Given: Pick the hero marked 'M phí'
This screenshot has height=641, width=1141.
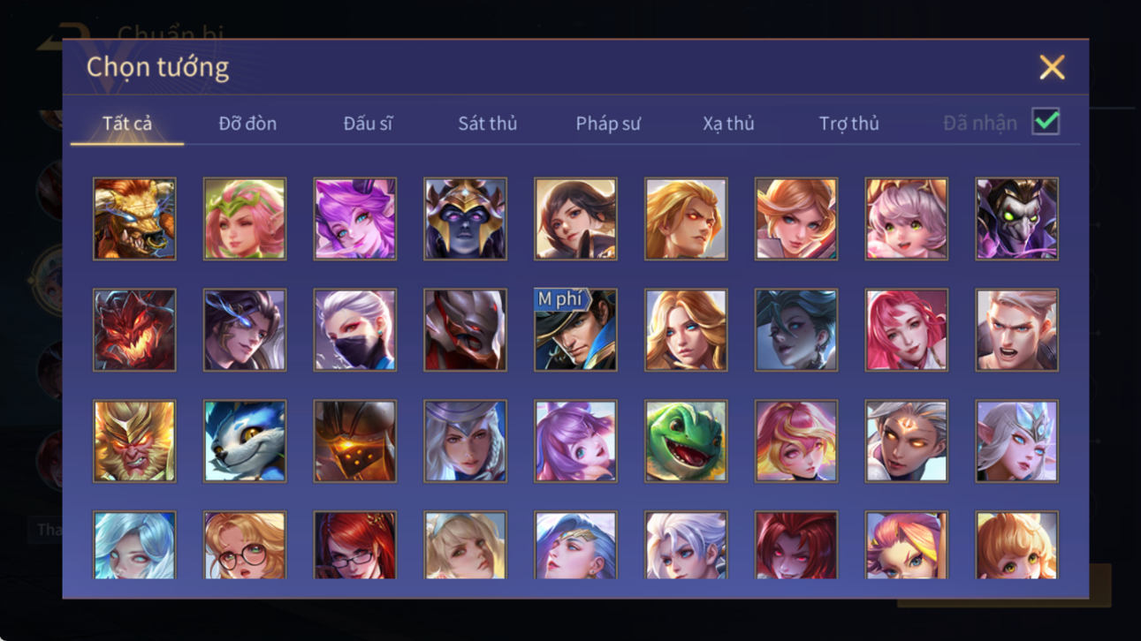Looking at the screenshot, I should 575,329.
